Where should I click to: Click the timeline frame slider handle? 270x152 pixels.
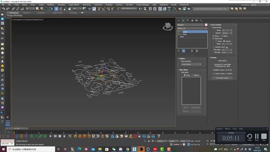(x=17, y=128)
